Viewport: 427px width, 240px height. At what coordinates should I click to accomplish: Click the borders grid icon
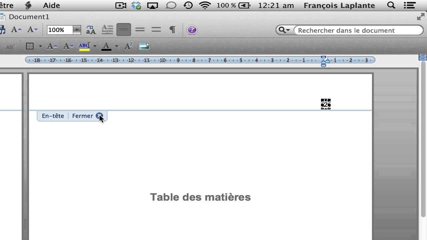click(x=30, y=46)
